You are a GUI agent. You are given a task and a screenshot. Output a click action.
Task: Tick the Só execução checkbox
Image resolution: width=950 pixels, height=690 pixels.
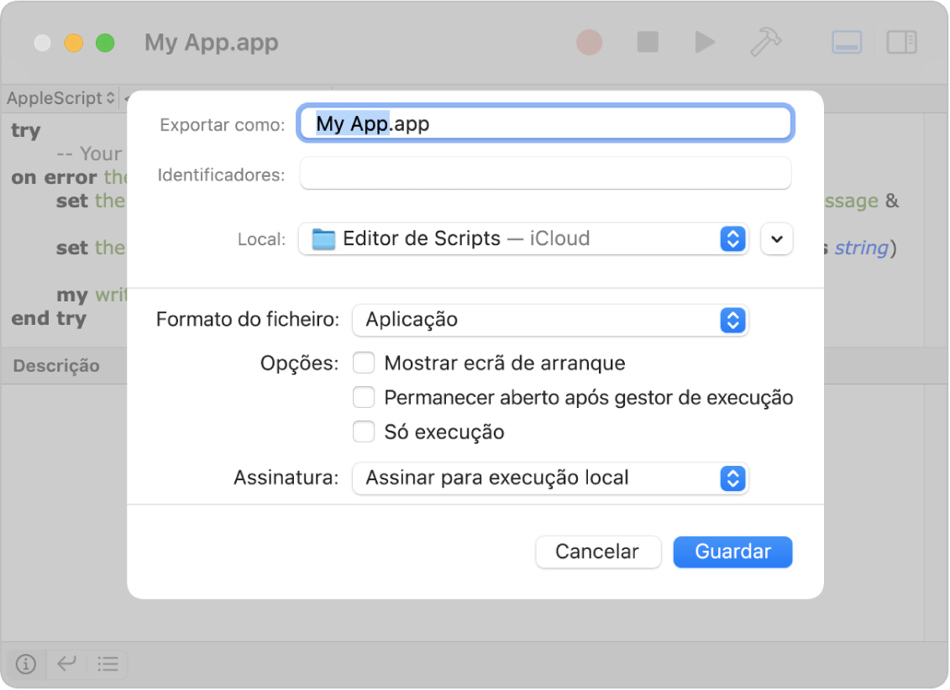click(364, 432)
